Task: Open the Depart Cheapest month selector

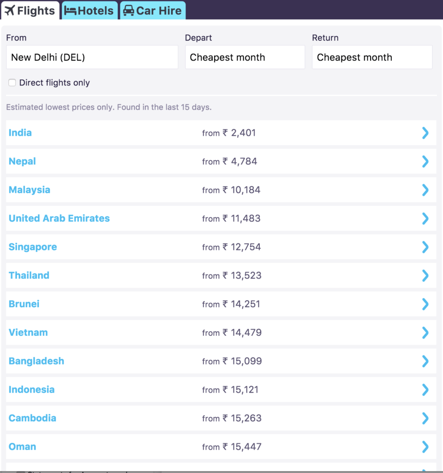Action: point(245,57)
